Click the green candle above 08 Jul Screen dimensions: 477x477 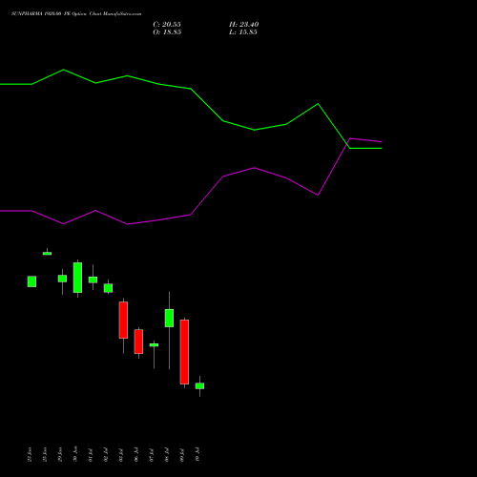[x=169, y=318]
